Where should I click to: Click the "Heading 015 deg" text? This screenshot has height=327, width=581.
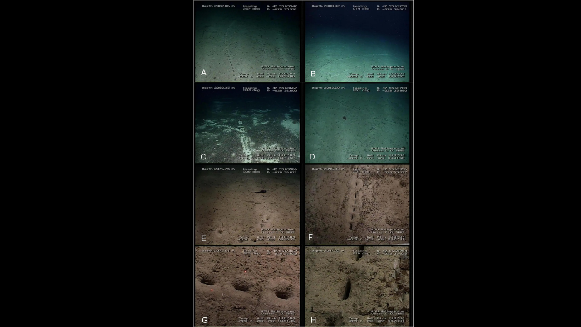361,7
